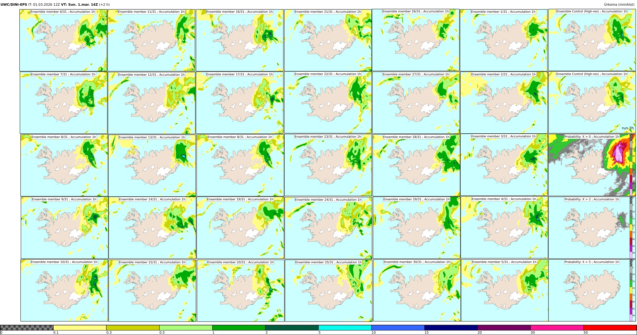The height and width of the screenshot is (335, 637).
Task: Pick the dark green 3–5 legend swatch
Action: pyautogui.click(x=292, y=328)
